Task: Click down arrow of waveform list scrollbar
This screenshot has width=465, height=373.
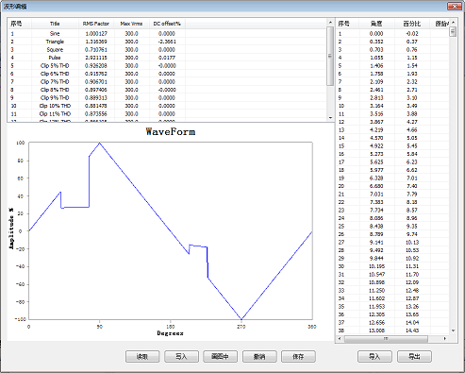Action: pos(330,118)
